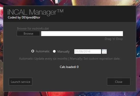Image resolution: width=140 pixels, height=96 pixels.
Task: Click the trademark symbol after Manager
Action: [60, 11]
